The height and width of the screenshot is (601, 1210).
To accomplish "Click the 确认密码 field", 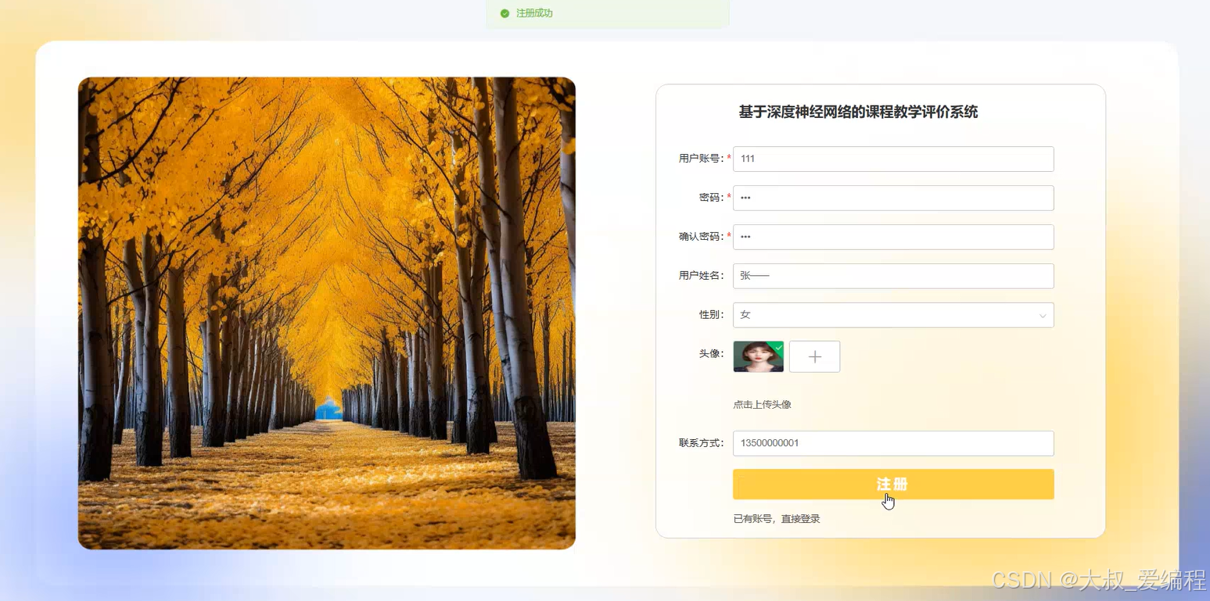I will [x=893, y=237].
